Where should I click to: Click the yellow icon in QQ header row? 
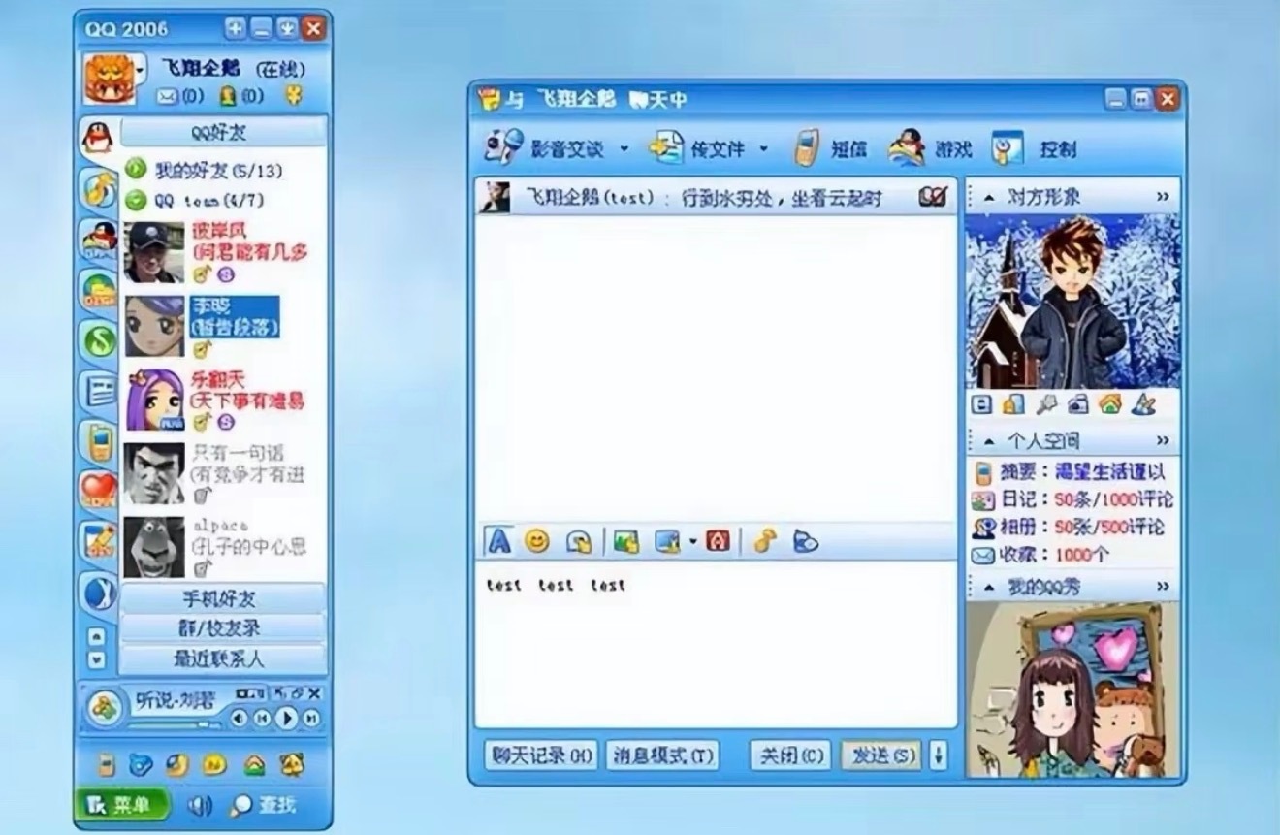pyautogui.click(x=295, y=95)
